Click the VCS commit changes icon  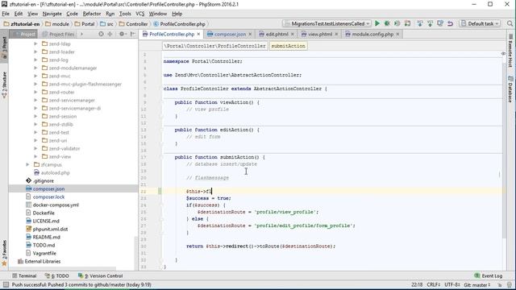tap(430, 23)
